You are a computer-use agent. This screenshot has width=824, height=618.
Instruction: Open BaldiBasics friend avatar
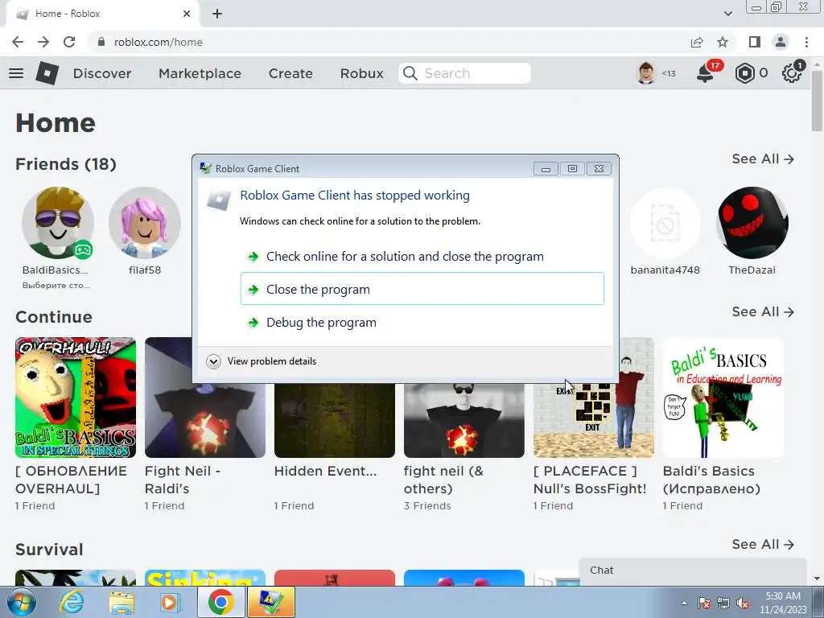(58, 223)
